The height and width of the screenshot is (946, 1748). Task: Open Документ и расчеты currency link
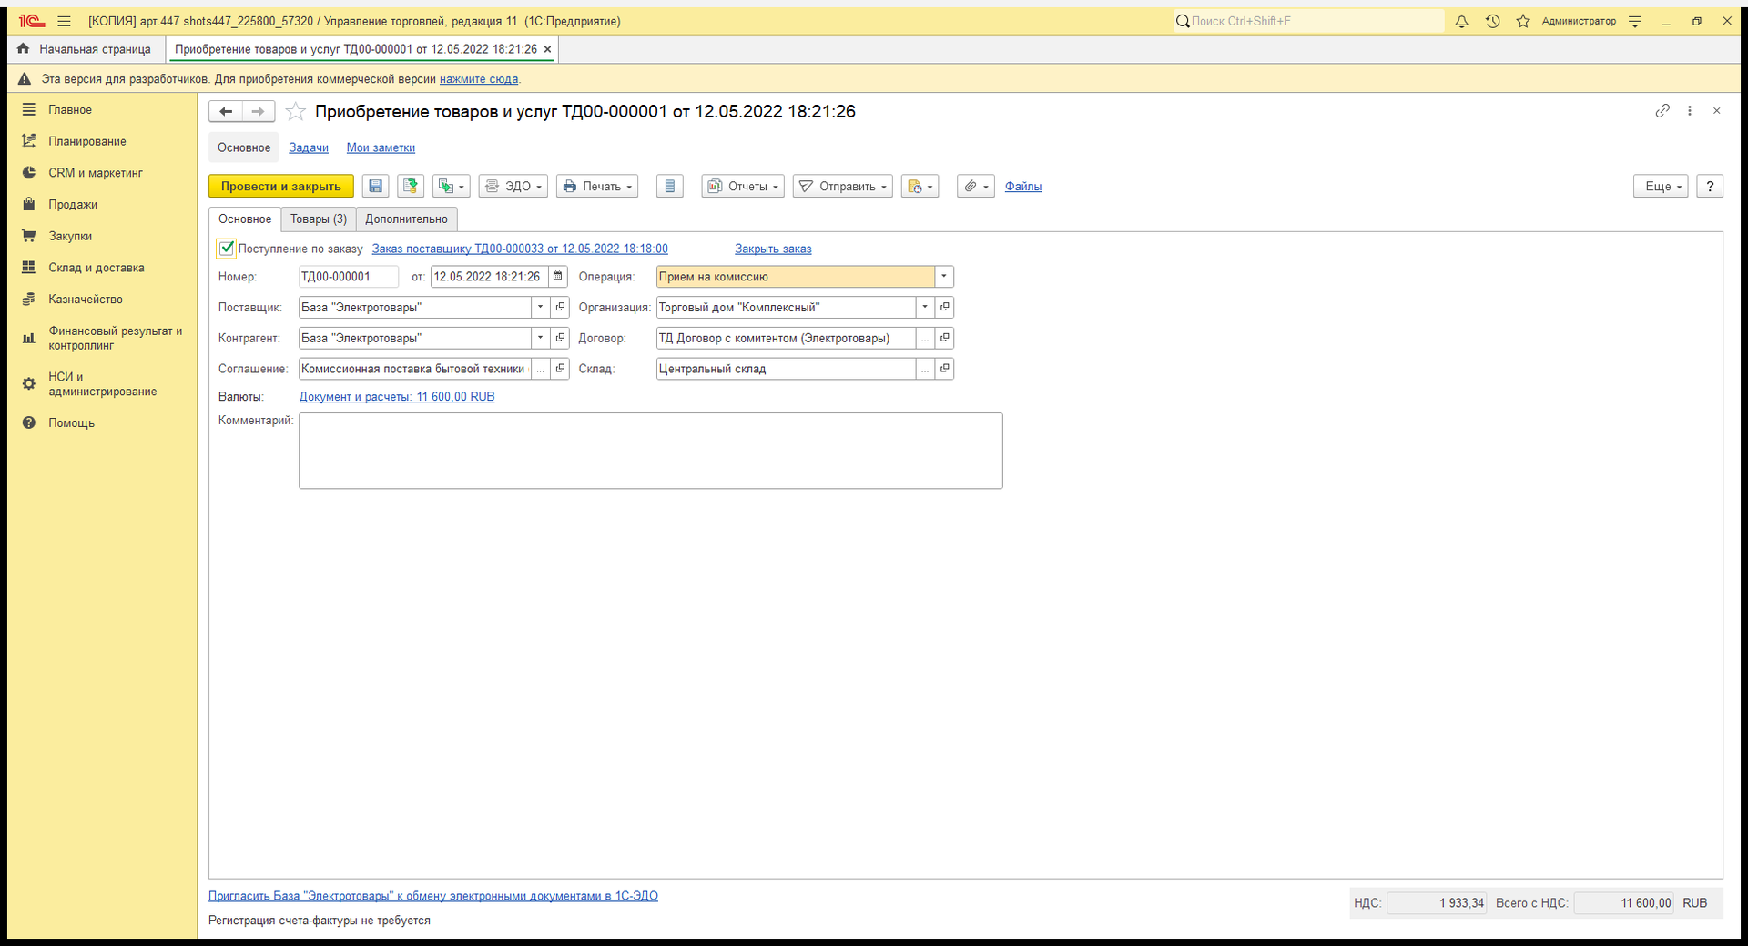(x=397, y=397)
